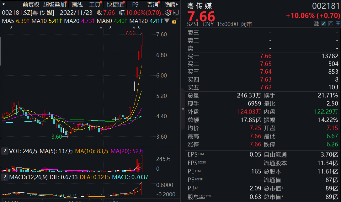
Task: Switch to 普通 chart display mode
Action: pos(152,4)
